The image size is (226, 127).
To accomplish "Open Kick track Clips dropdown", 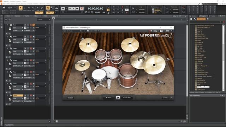I will pos(18,28).
